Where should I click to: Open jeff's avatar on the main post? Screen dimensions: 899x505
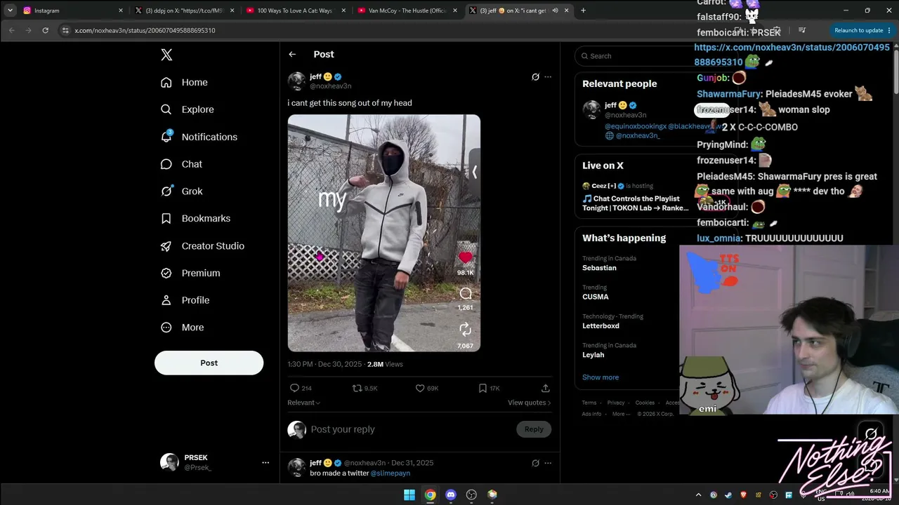pos(296,81)
